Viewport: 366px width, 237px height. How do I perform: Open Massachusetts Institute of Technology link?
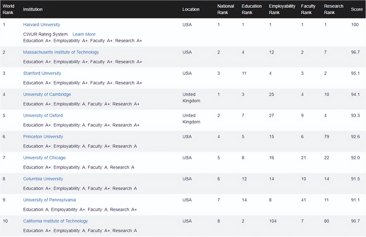coord(61,52)
